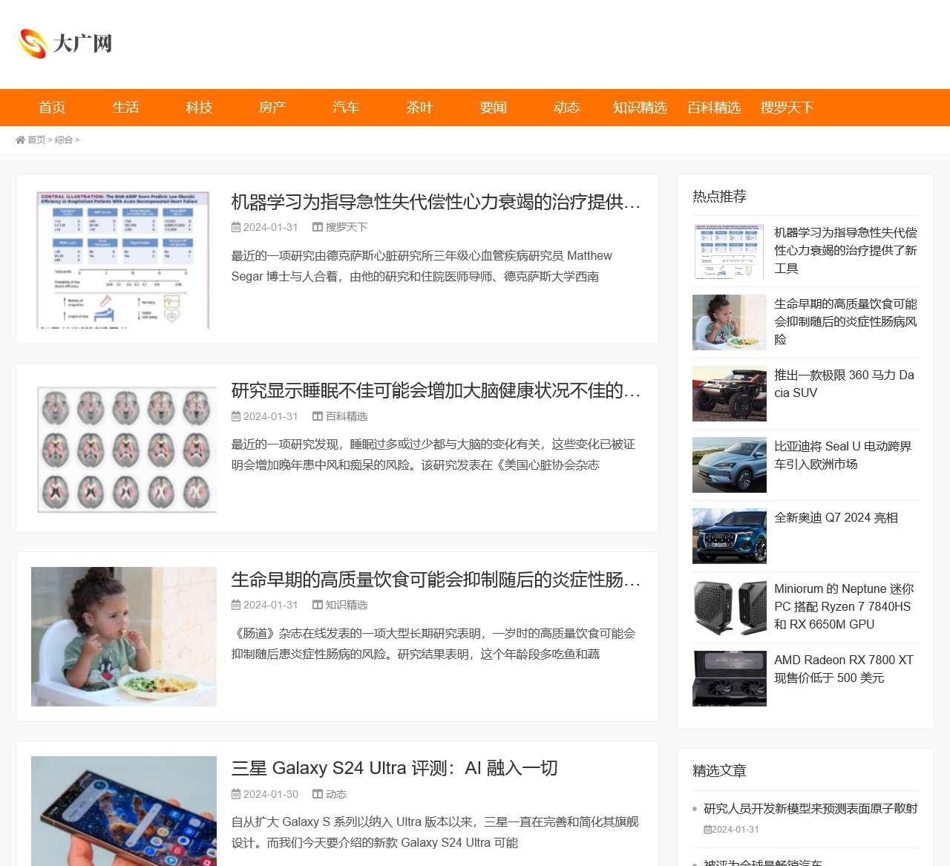Click 知识精选 tag under diet article

pos(347,605)
